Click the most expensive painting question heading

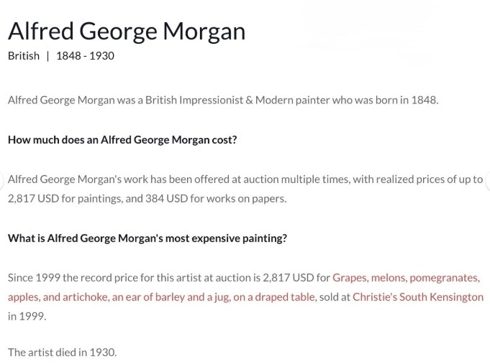148,238
